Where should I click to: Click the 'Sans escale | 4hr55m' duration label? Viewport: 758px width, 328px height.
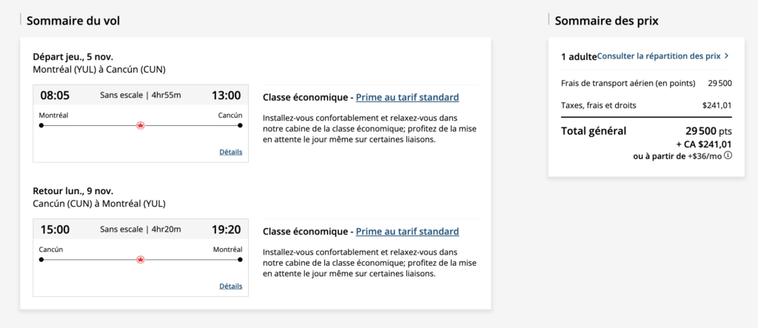point(141,96)
